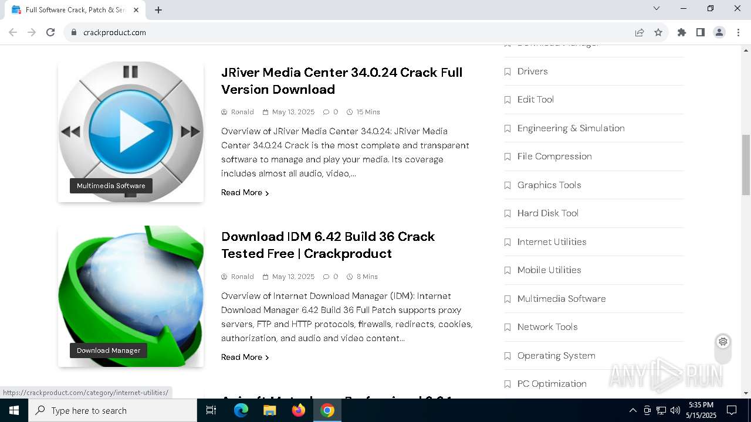Open the IDM globe thumbnail image

point(131,296)
